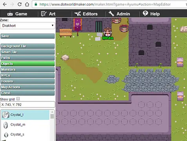Click the question bubble icon beside Help

click(145, 13)
